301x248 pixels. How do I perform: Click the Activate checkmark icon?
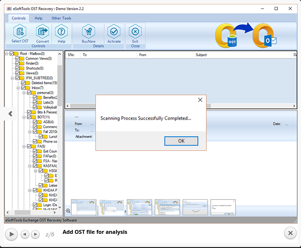click(x=114, y=31)
